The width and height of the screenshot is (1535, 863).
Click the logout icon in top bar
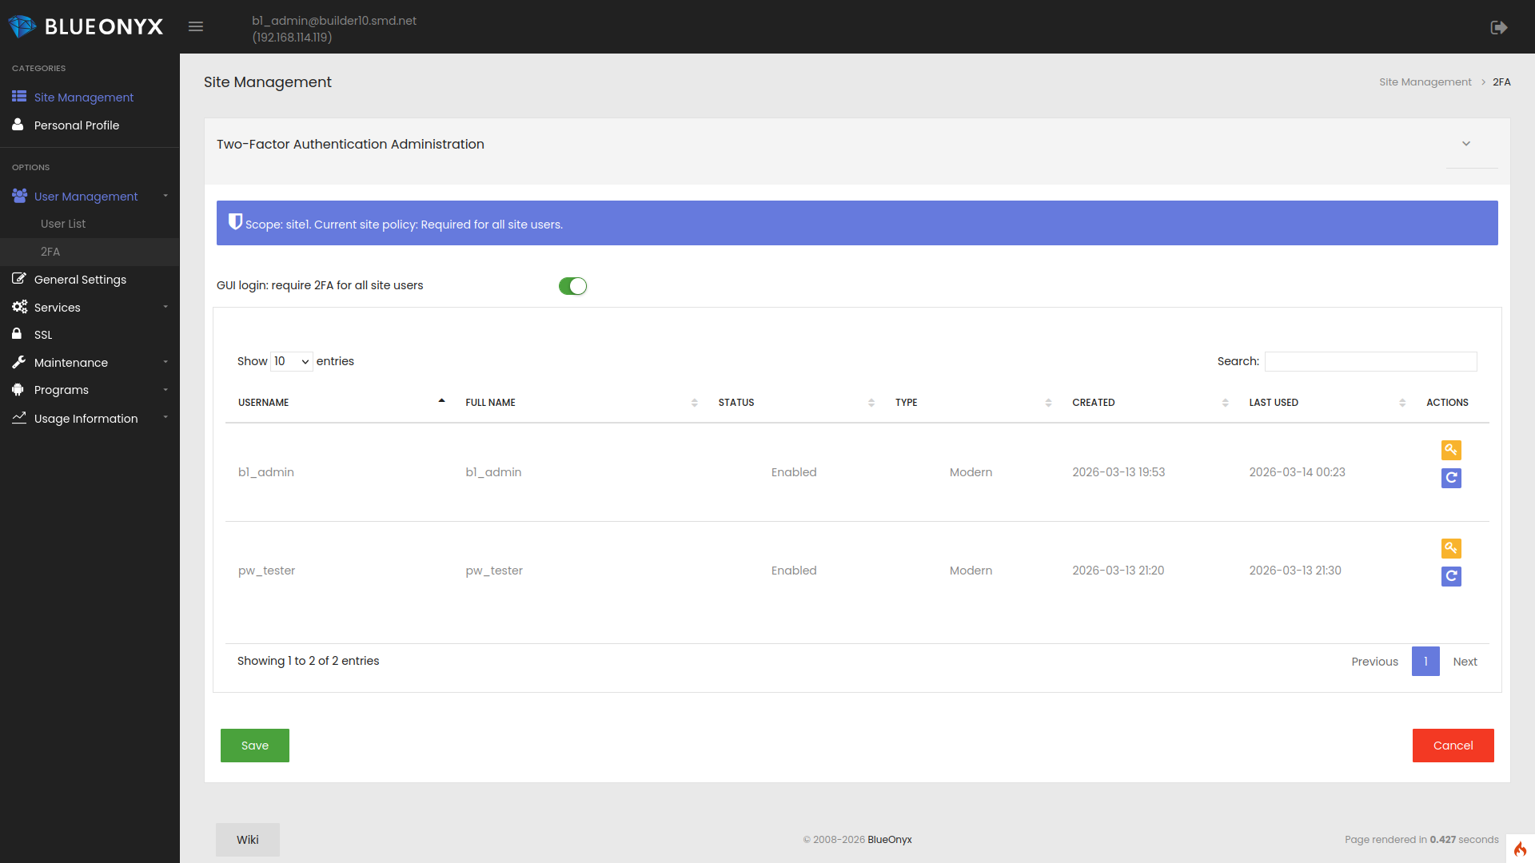(x=1499, y=27)
